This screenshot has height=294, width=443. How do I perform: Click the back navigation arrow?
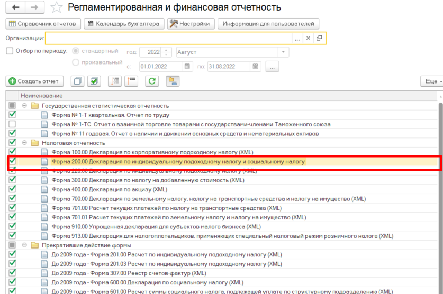pyautogui.click(x=15, y=7)
